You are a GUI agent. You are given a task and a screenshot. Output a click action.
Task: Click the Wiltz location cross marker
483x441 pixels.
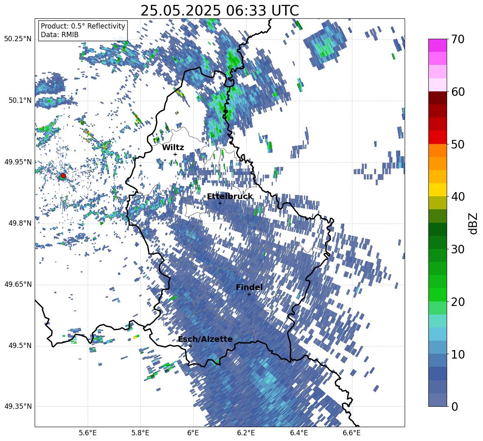(175, 154)
